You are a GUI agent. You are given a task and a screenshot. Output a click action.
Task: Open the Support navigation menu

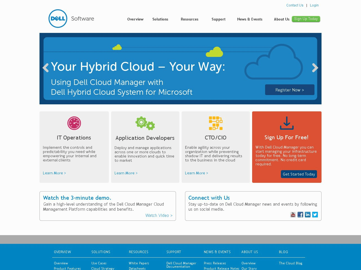coord(219,19)
